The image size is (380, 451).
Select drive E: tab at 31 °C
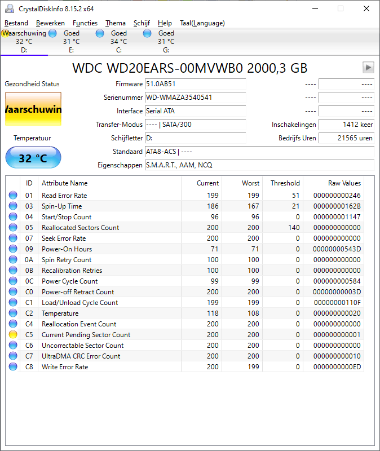[x=72, y=41]
